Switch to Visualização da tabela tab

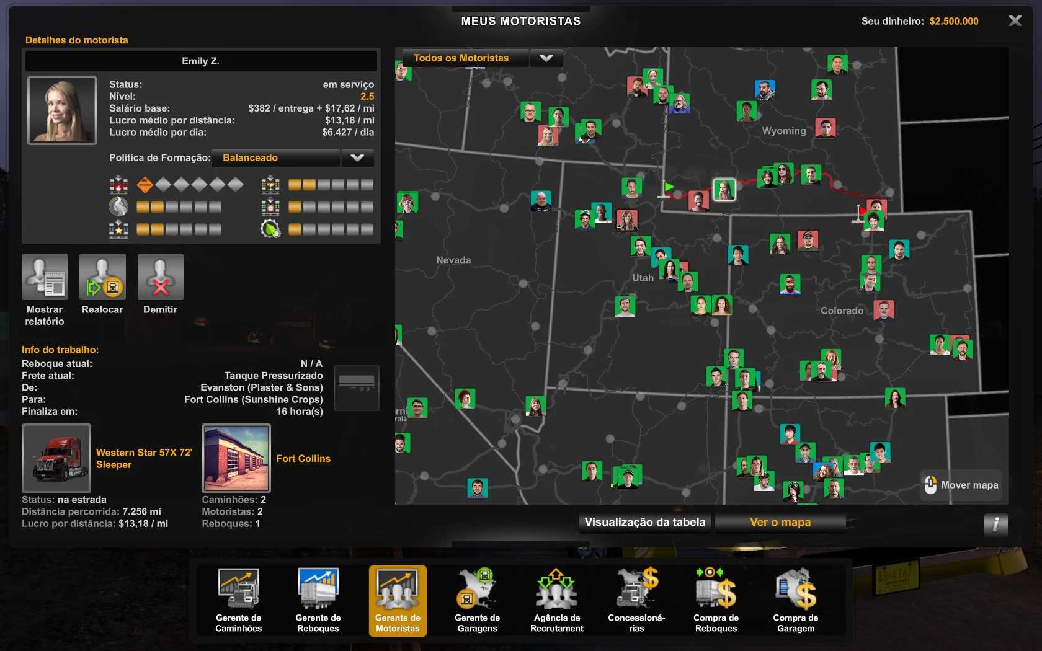(644, 522)
